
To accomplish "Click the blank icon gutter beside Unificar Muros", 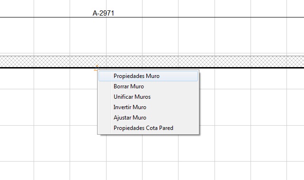I will point(105,97).
